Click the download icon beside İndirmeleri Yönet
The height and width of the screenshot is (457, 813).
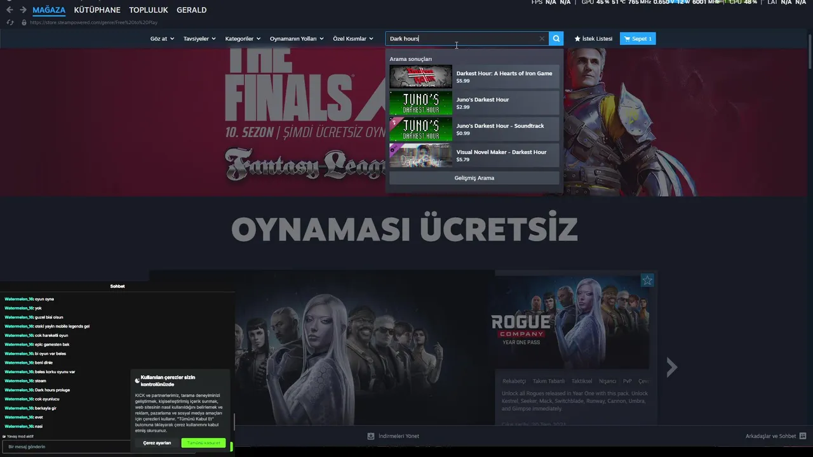pyautogui.click(x=371, y=436)
